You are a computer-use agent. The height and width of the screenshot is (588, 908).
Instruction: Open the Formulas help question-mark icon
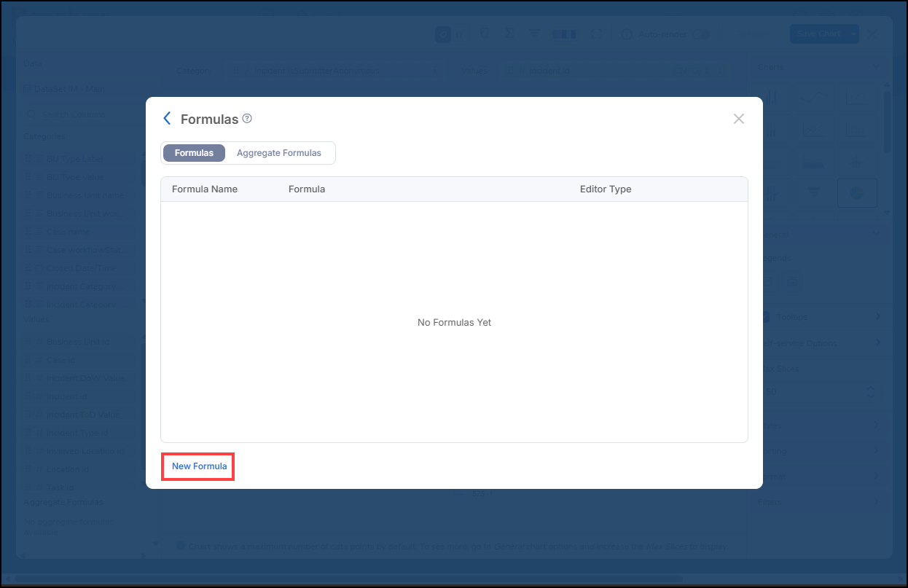pos(247,119)
